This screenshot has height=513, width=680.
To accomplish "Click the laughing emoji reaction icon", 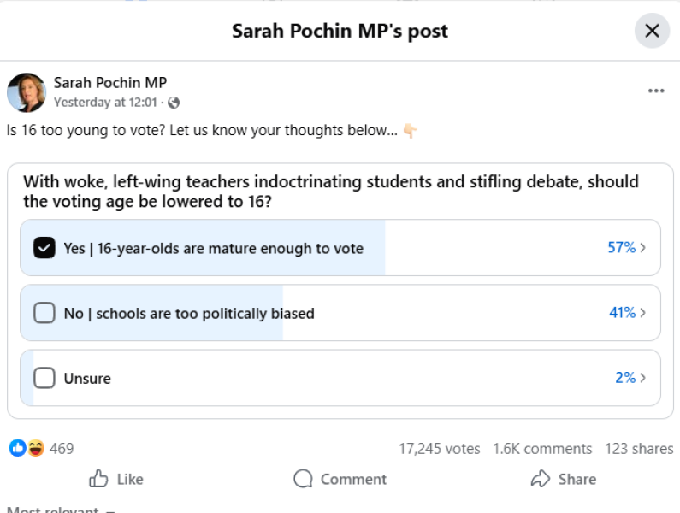I will [35, 448].
